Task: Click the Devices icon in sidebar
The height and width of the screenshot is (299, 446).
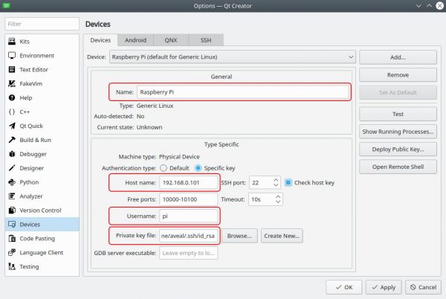Action: tap(12, 224)
